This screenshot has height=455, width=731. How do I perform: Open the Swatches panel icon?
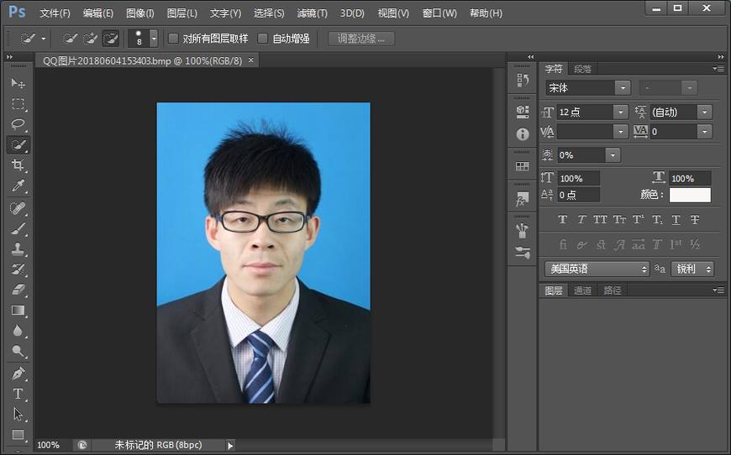click(x=523, y=166)
